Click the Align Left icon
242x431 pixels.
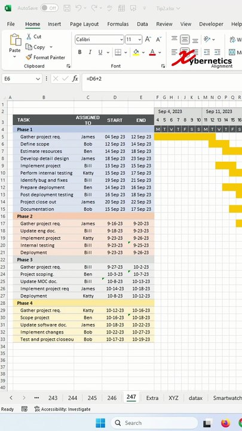[x=174, y=52]
